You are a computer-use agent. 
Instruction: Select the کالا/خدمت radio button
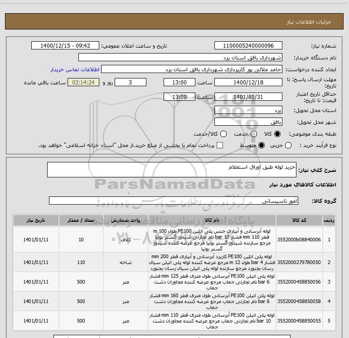[223, 134]
